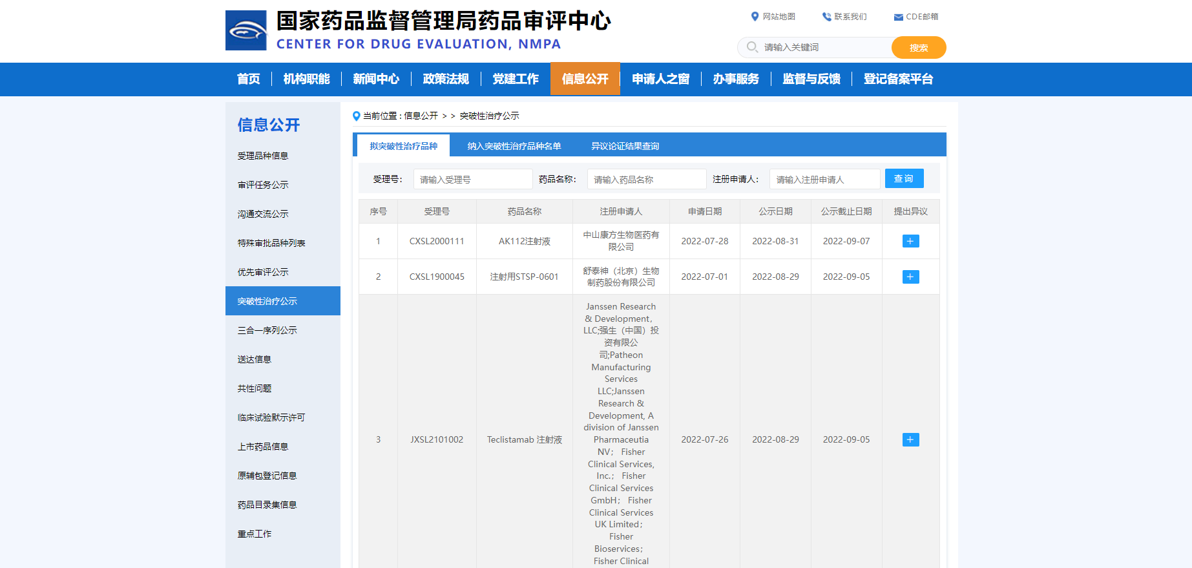Viewport: 1192px width, 568px height.
Task: Open 新闻中心 navigation item
Action: [376, 79]
